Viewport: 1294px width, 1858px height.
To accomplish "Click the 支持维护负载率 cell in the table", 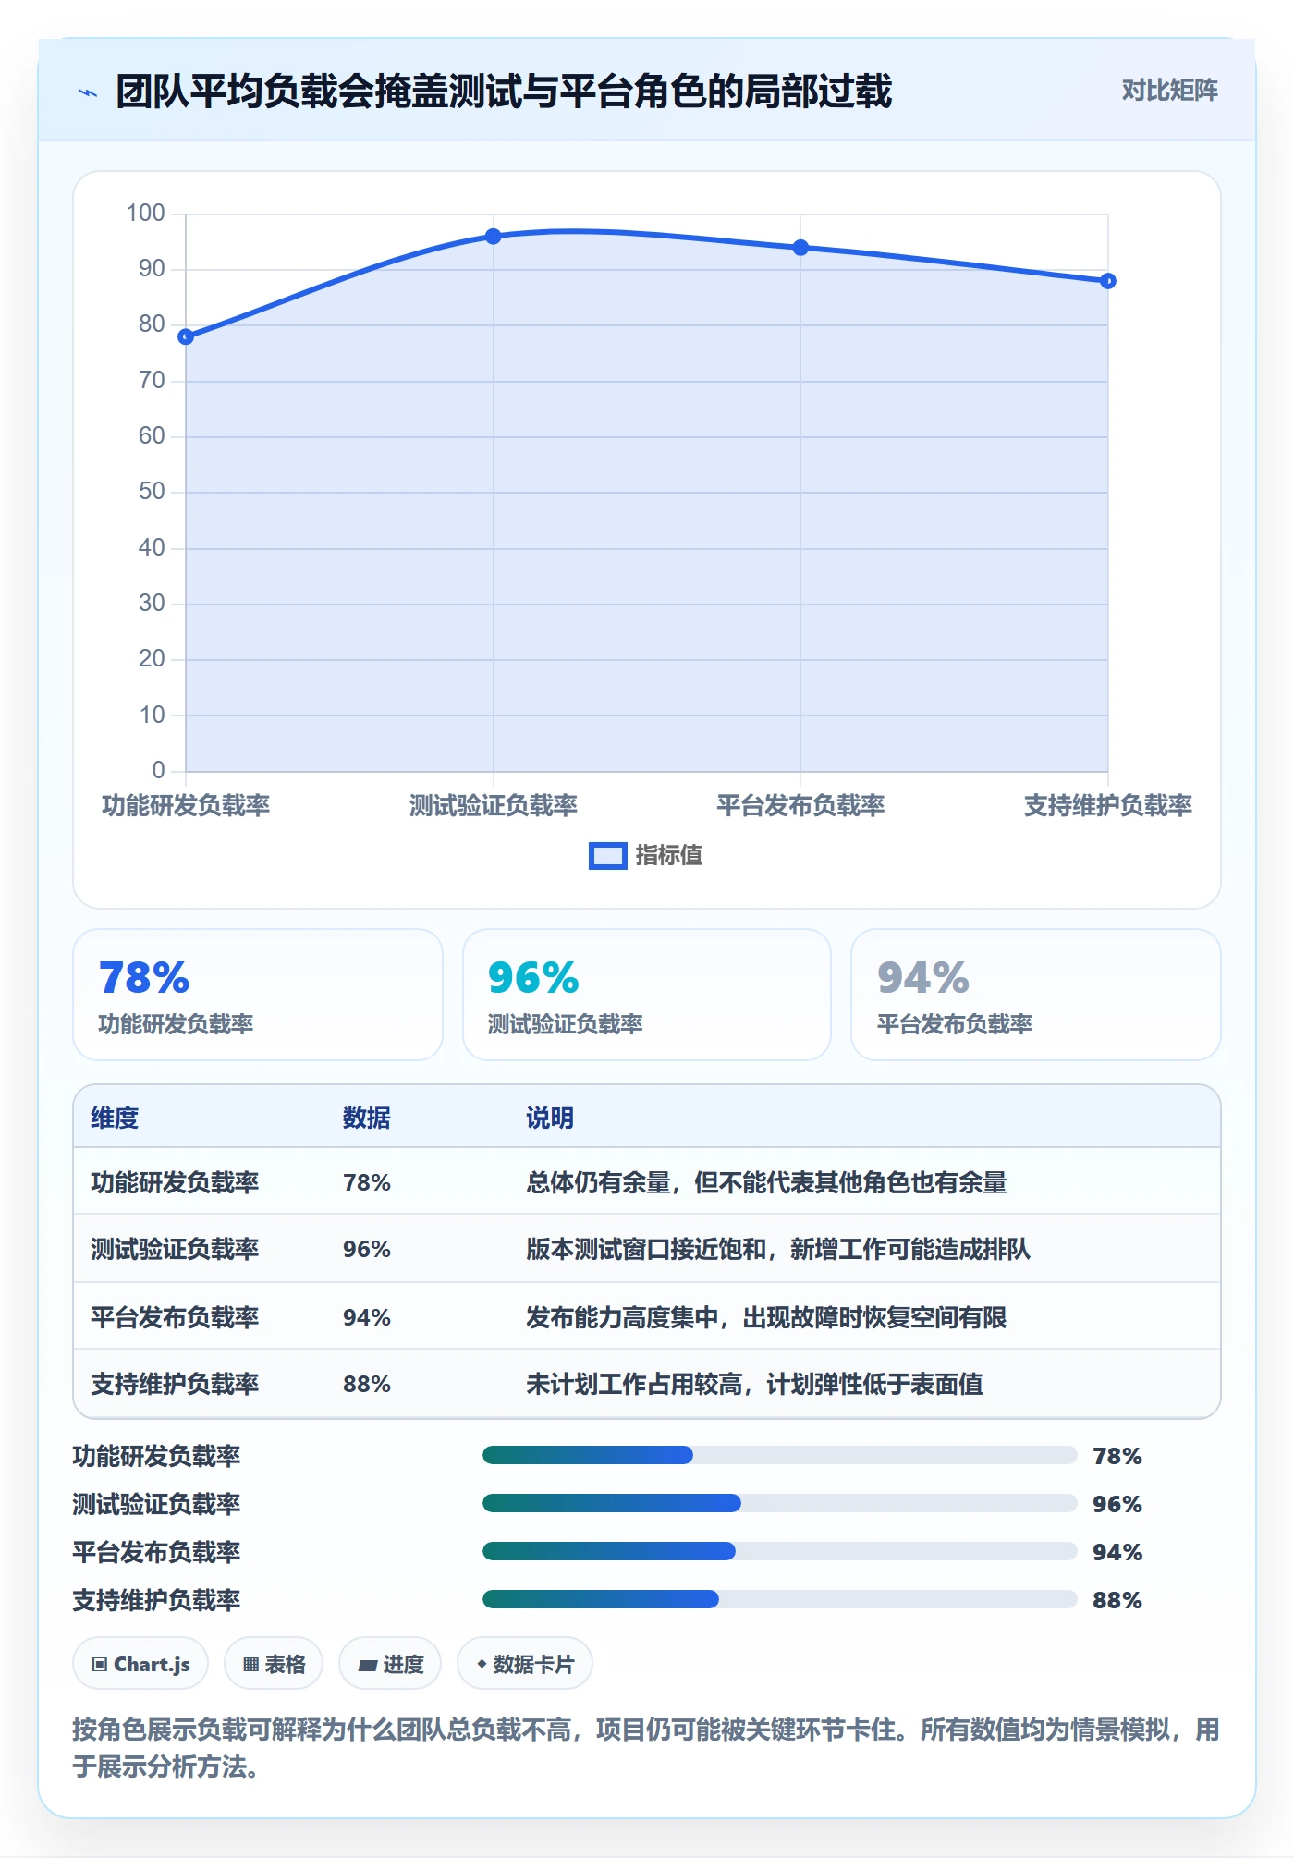I will pyautogui.click(x=175, y=1384).
